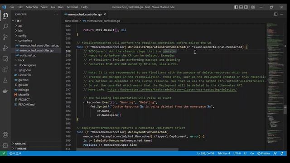The height and width of the screenshot is (163, 290).
Task: Open editor More Actions ellipsis
Action: click(x=281, y=14)
